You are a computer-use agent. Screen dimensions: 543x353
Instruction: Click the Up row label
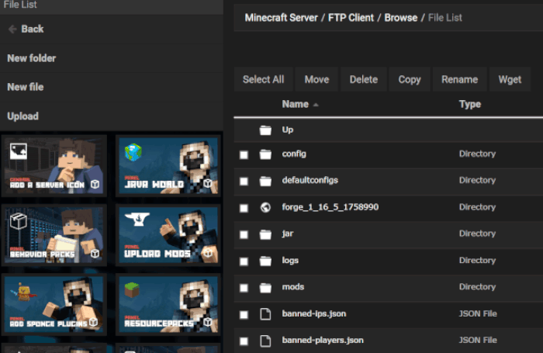288,130
